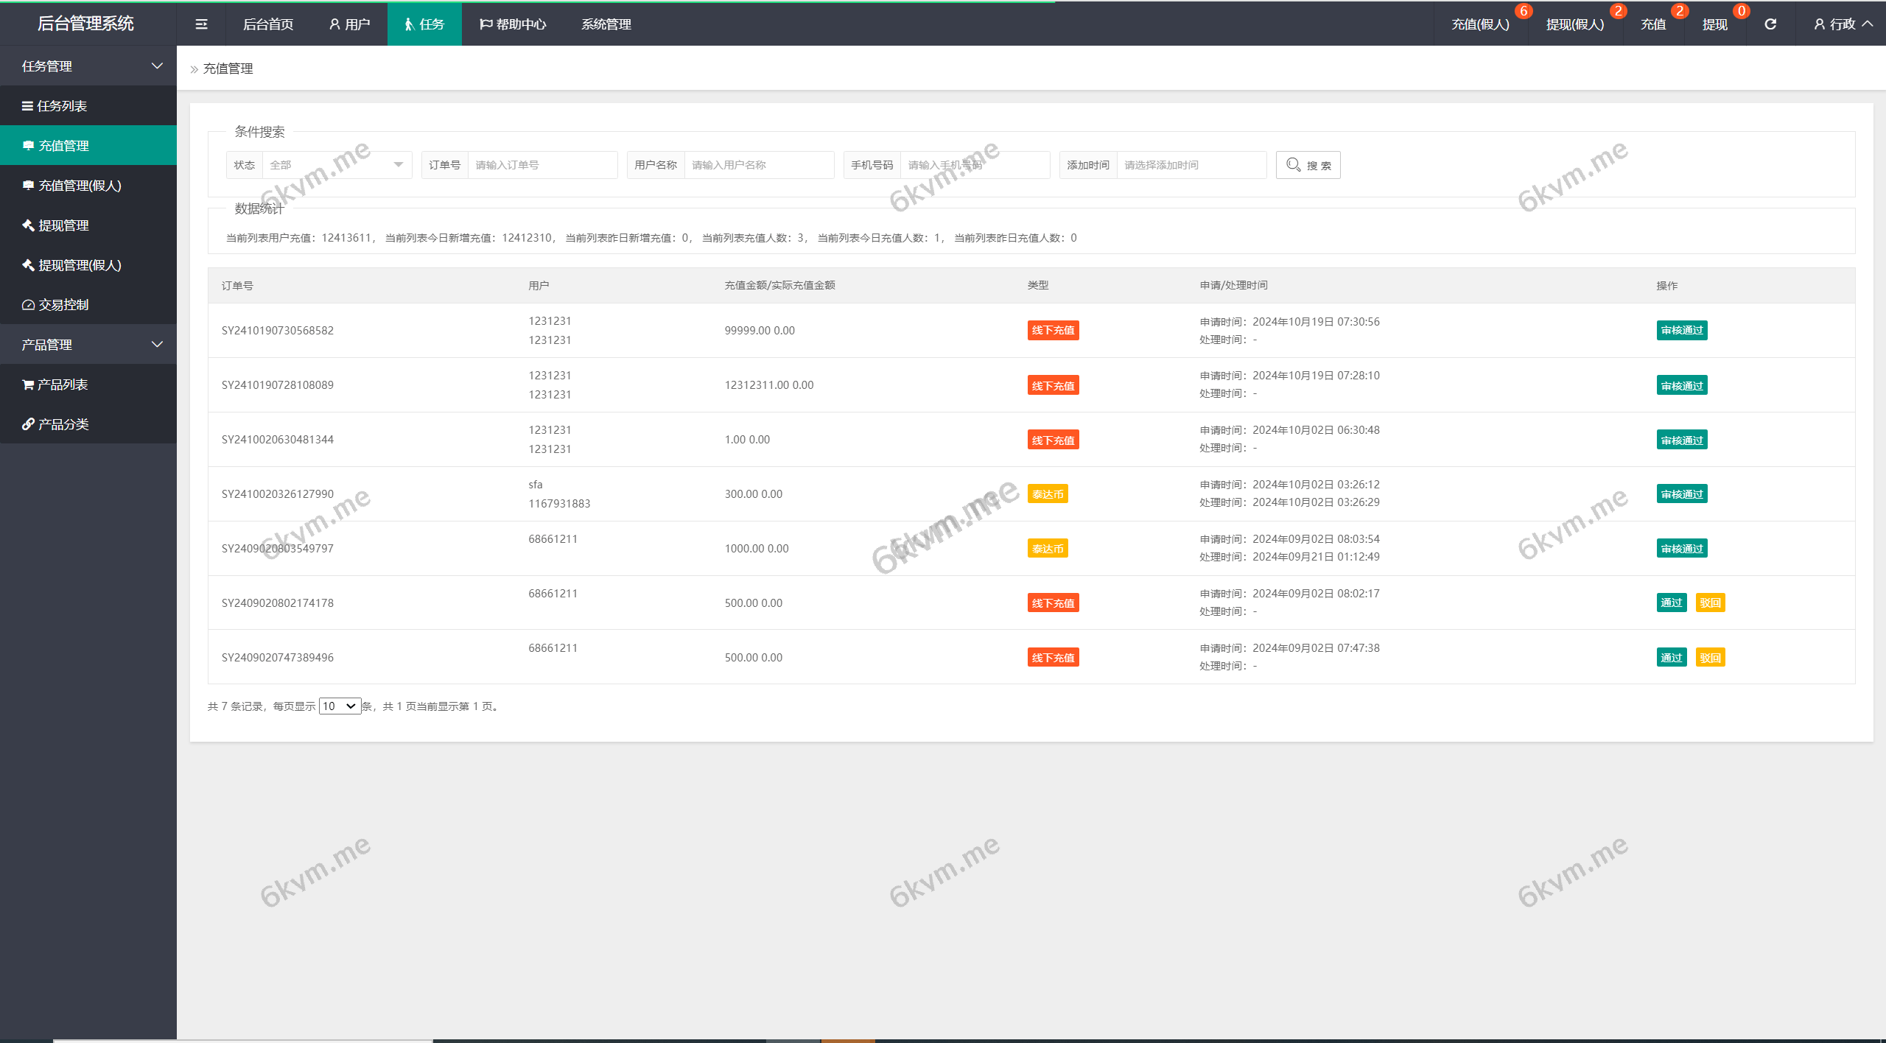Click 驳回 for order SY2409020747389496
Screen dimensions: 1886x1043
pos(1710,657)
